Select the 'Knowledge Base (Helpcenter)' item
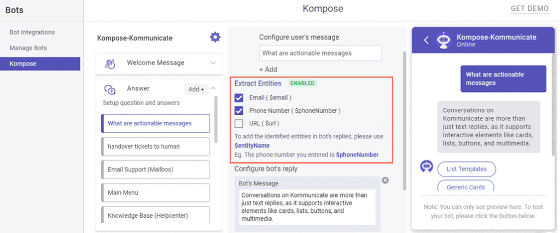This screenshot has height=233, width=560. [x=155, y=215]
